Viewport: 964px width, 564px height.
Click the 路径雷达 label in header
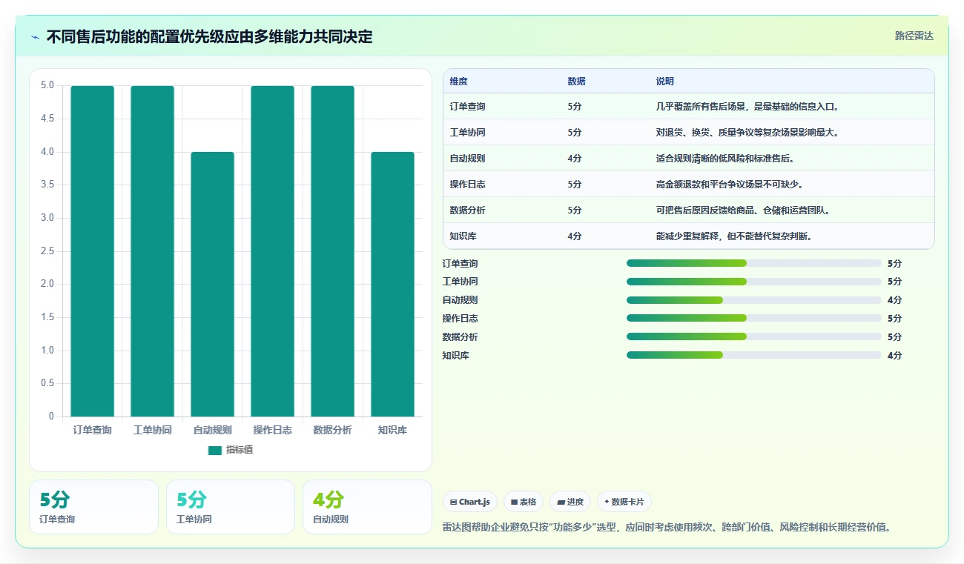pyautogui.click(x=914, y=36)
